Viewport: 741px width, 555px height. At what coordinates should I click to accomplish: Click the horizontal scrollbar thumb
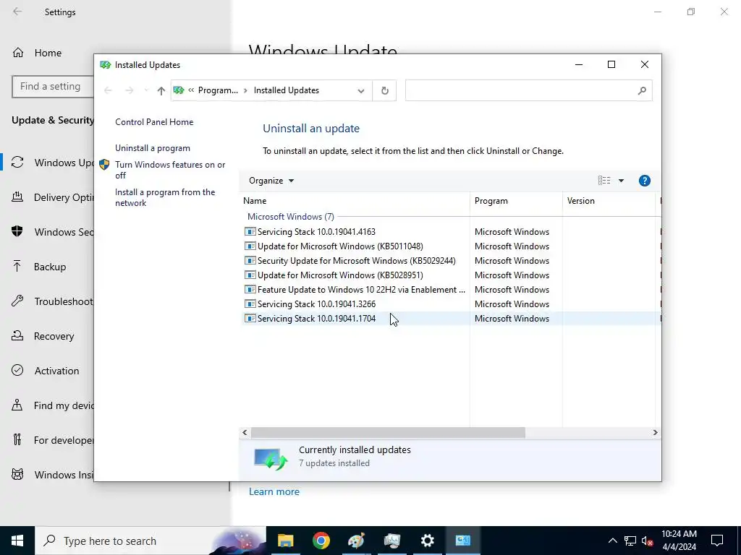388,432
